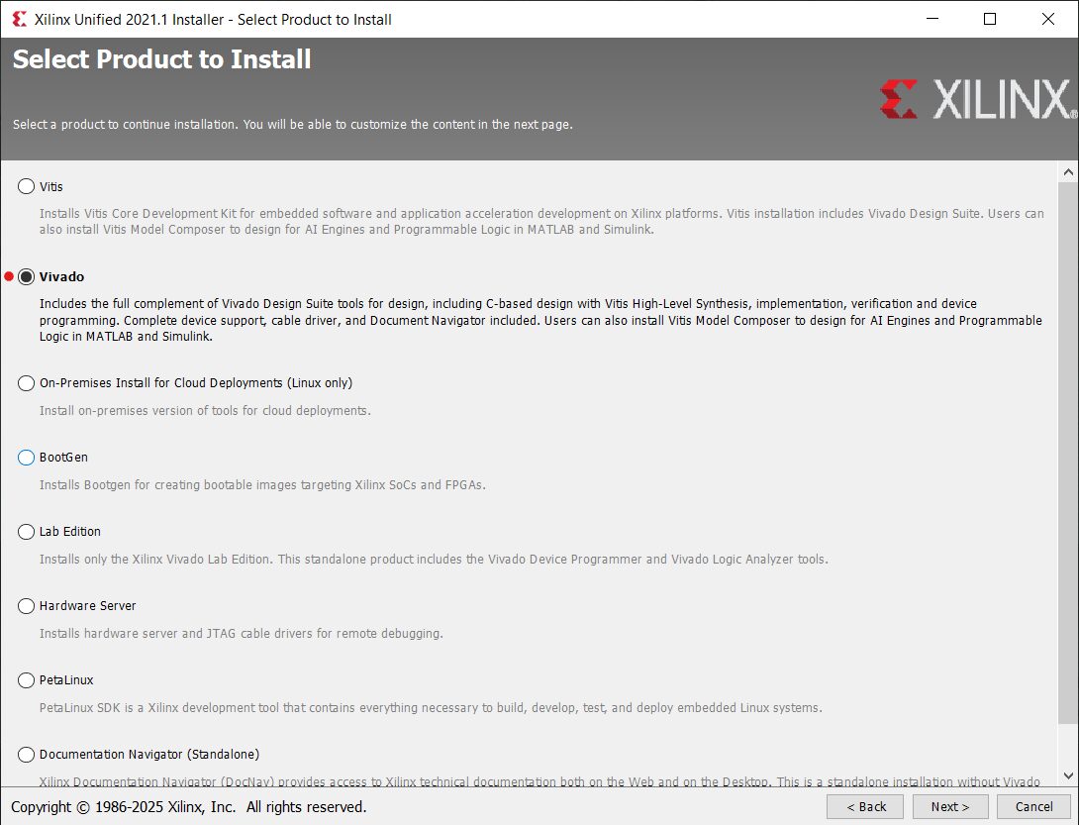
Task: Click the Xilinx icon in title bar
Action: pyautogui.click(x=20, y=19)
